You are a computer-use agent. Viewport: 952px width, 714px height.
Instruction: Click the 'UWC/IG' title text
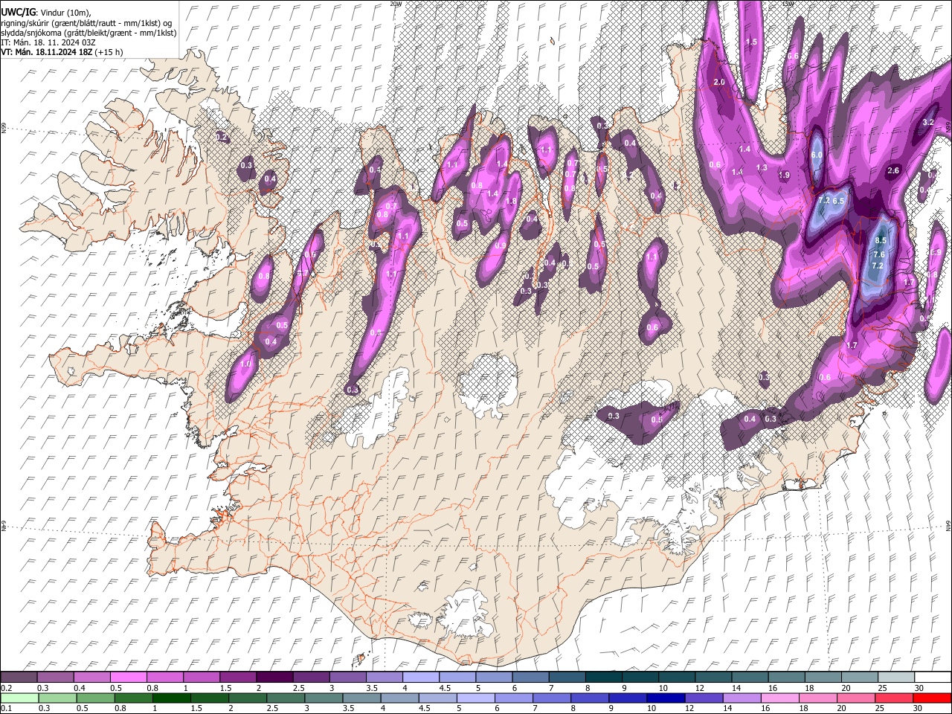point(17,13)
